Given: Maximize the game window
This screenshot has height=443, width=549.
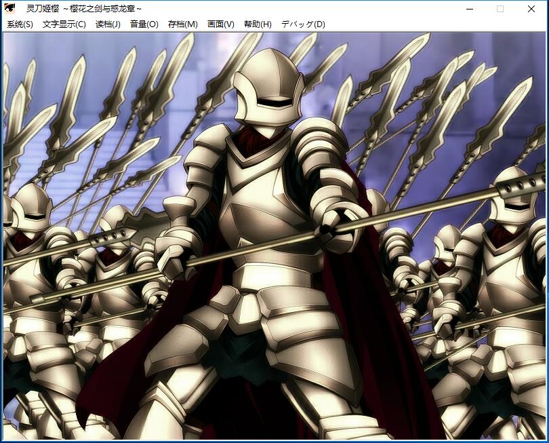Looking at the screenshot, I should 500,9.
